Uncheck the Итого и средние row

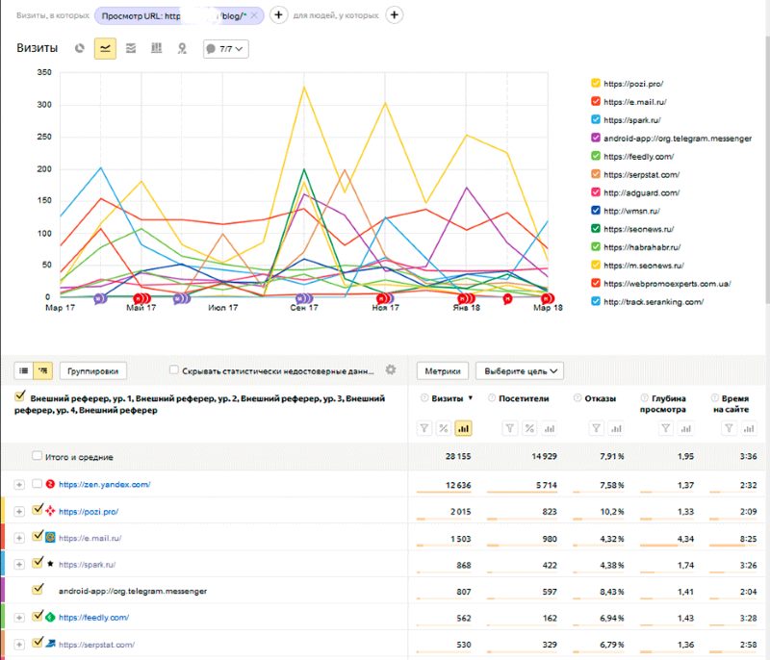pos(37,455)
